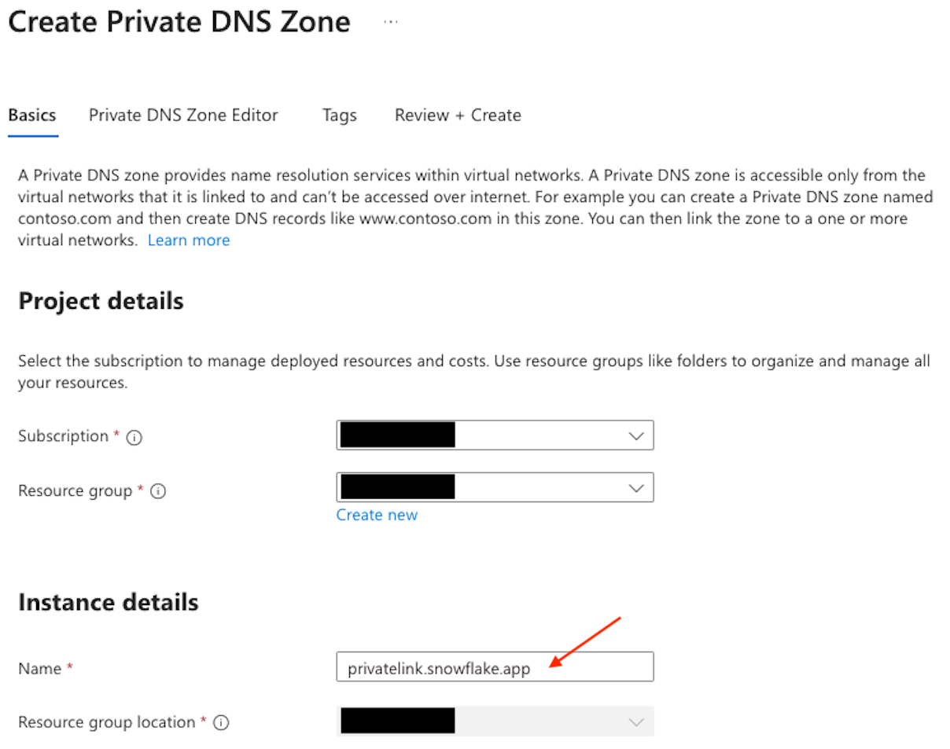Click the Project details section heading

point(100,300)
